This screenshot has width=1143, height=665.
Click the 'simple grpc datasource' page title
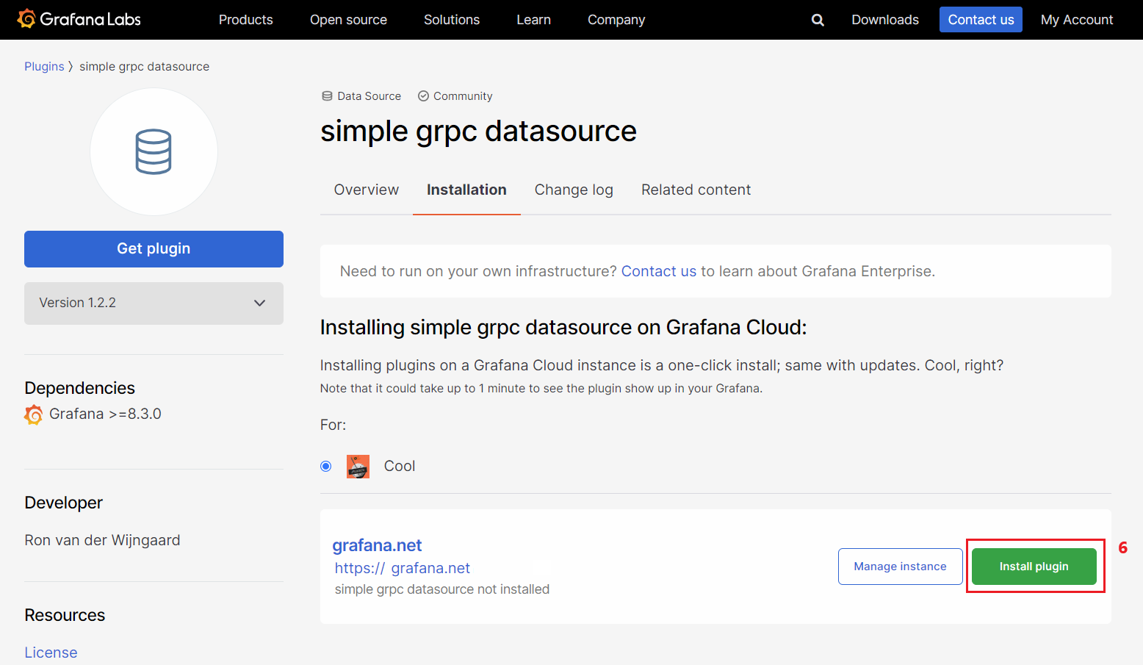pos(478,132)
